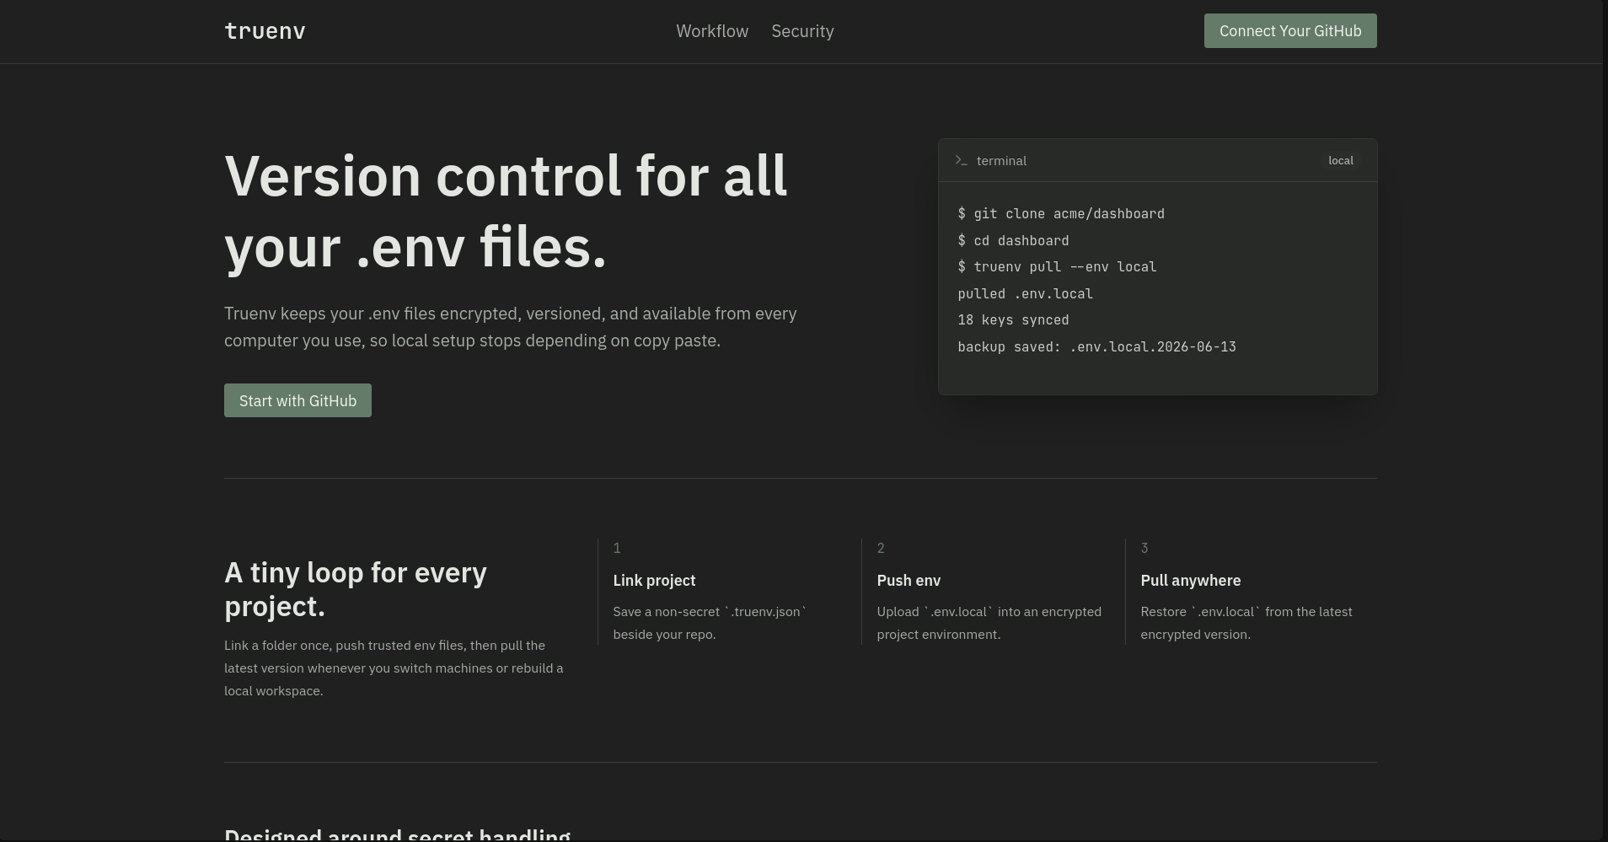
Task: Click the terminal prompt icon in the panel header
Action: point(961,160)
